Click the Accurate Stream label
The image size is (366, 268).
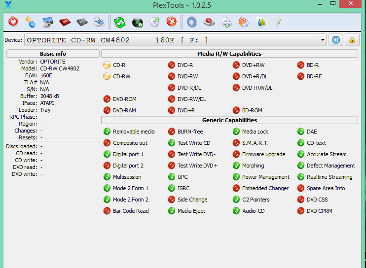click(327, 154)
